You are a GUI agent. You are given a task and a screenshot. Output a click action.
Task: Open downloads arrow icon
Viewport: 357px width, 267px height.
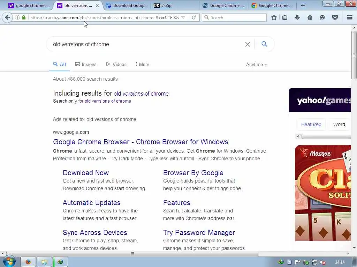click(x=297, y=17)
